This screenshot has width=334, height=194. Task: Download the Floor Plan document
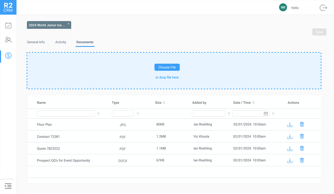tap(290, 124)
